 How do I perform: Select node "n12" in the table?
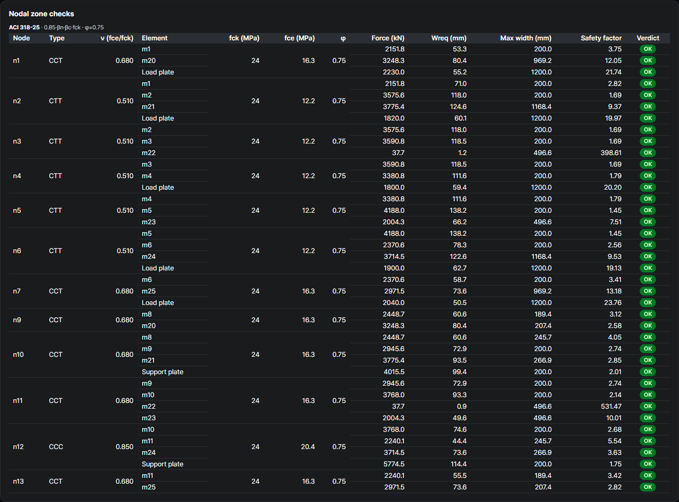(18, 447)
